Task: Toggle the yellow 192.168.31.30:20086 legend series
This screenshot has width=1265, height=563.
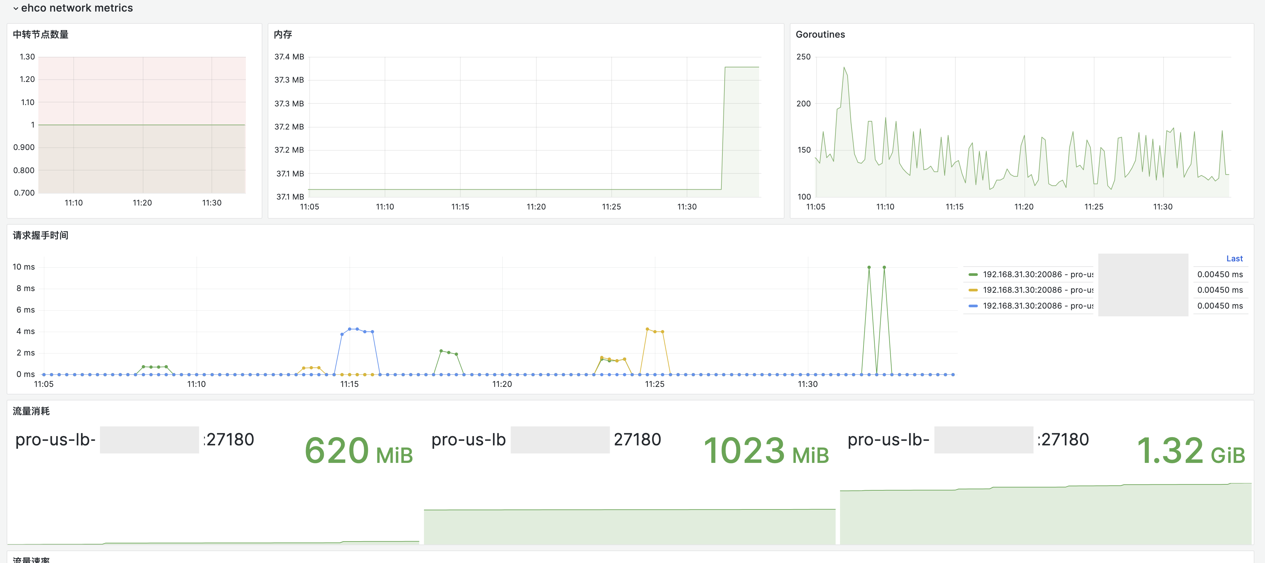Action: 1038,290
